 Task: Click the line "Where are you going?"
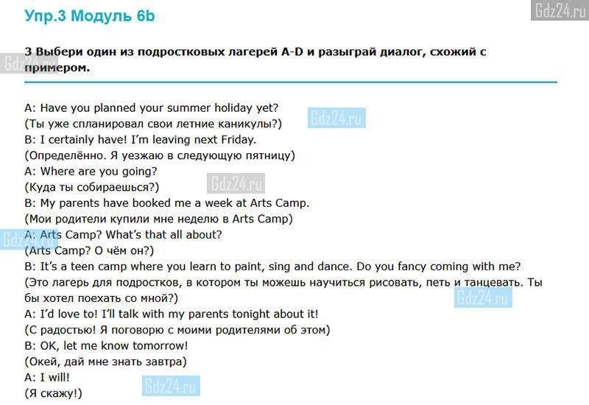91,172
